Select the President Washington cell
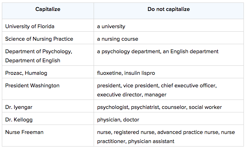 [x=48, y=89]
